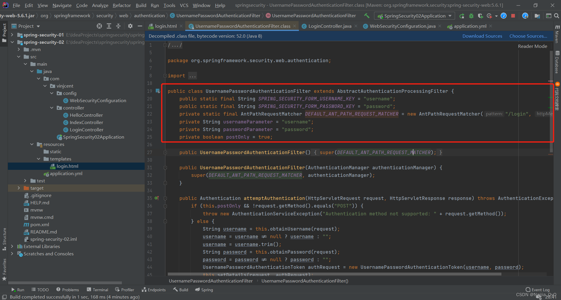Open the profiler dropdown arrow in toolbar

pos(496,16)
